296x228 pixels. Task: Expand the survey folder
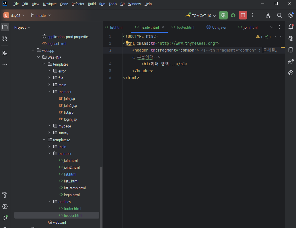49,133
